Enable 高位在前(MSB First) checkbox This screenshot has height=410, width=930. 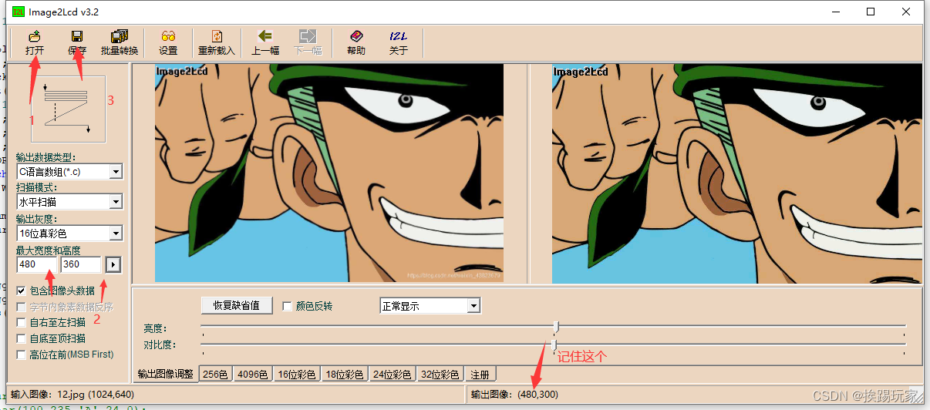(22, 355)
